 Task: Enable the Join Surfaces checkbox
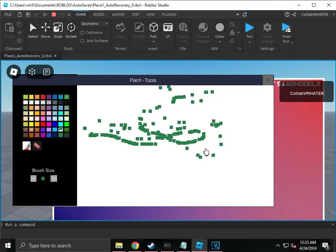pyautogui.click(x=82, y=41)
